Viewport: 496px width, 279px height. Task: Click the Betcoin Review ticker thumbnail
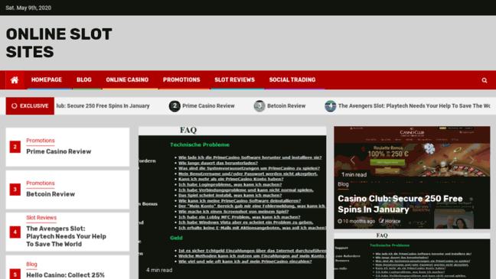point(259,105)
